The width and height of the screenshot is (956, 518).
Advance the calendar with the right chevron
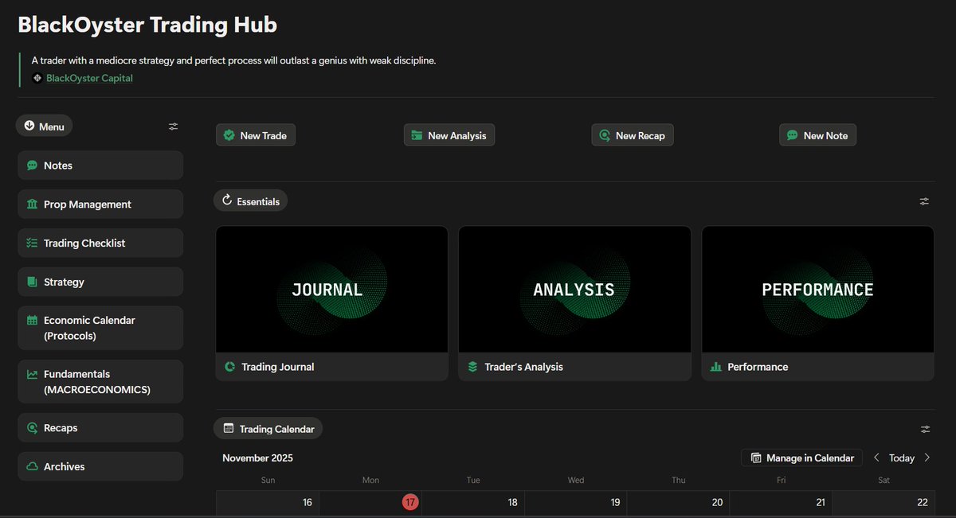coord(927,458)
